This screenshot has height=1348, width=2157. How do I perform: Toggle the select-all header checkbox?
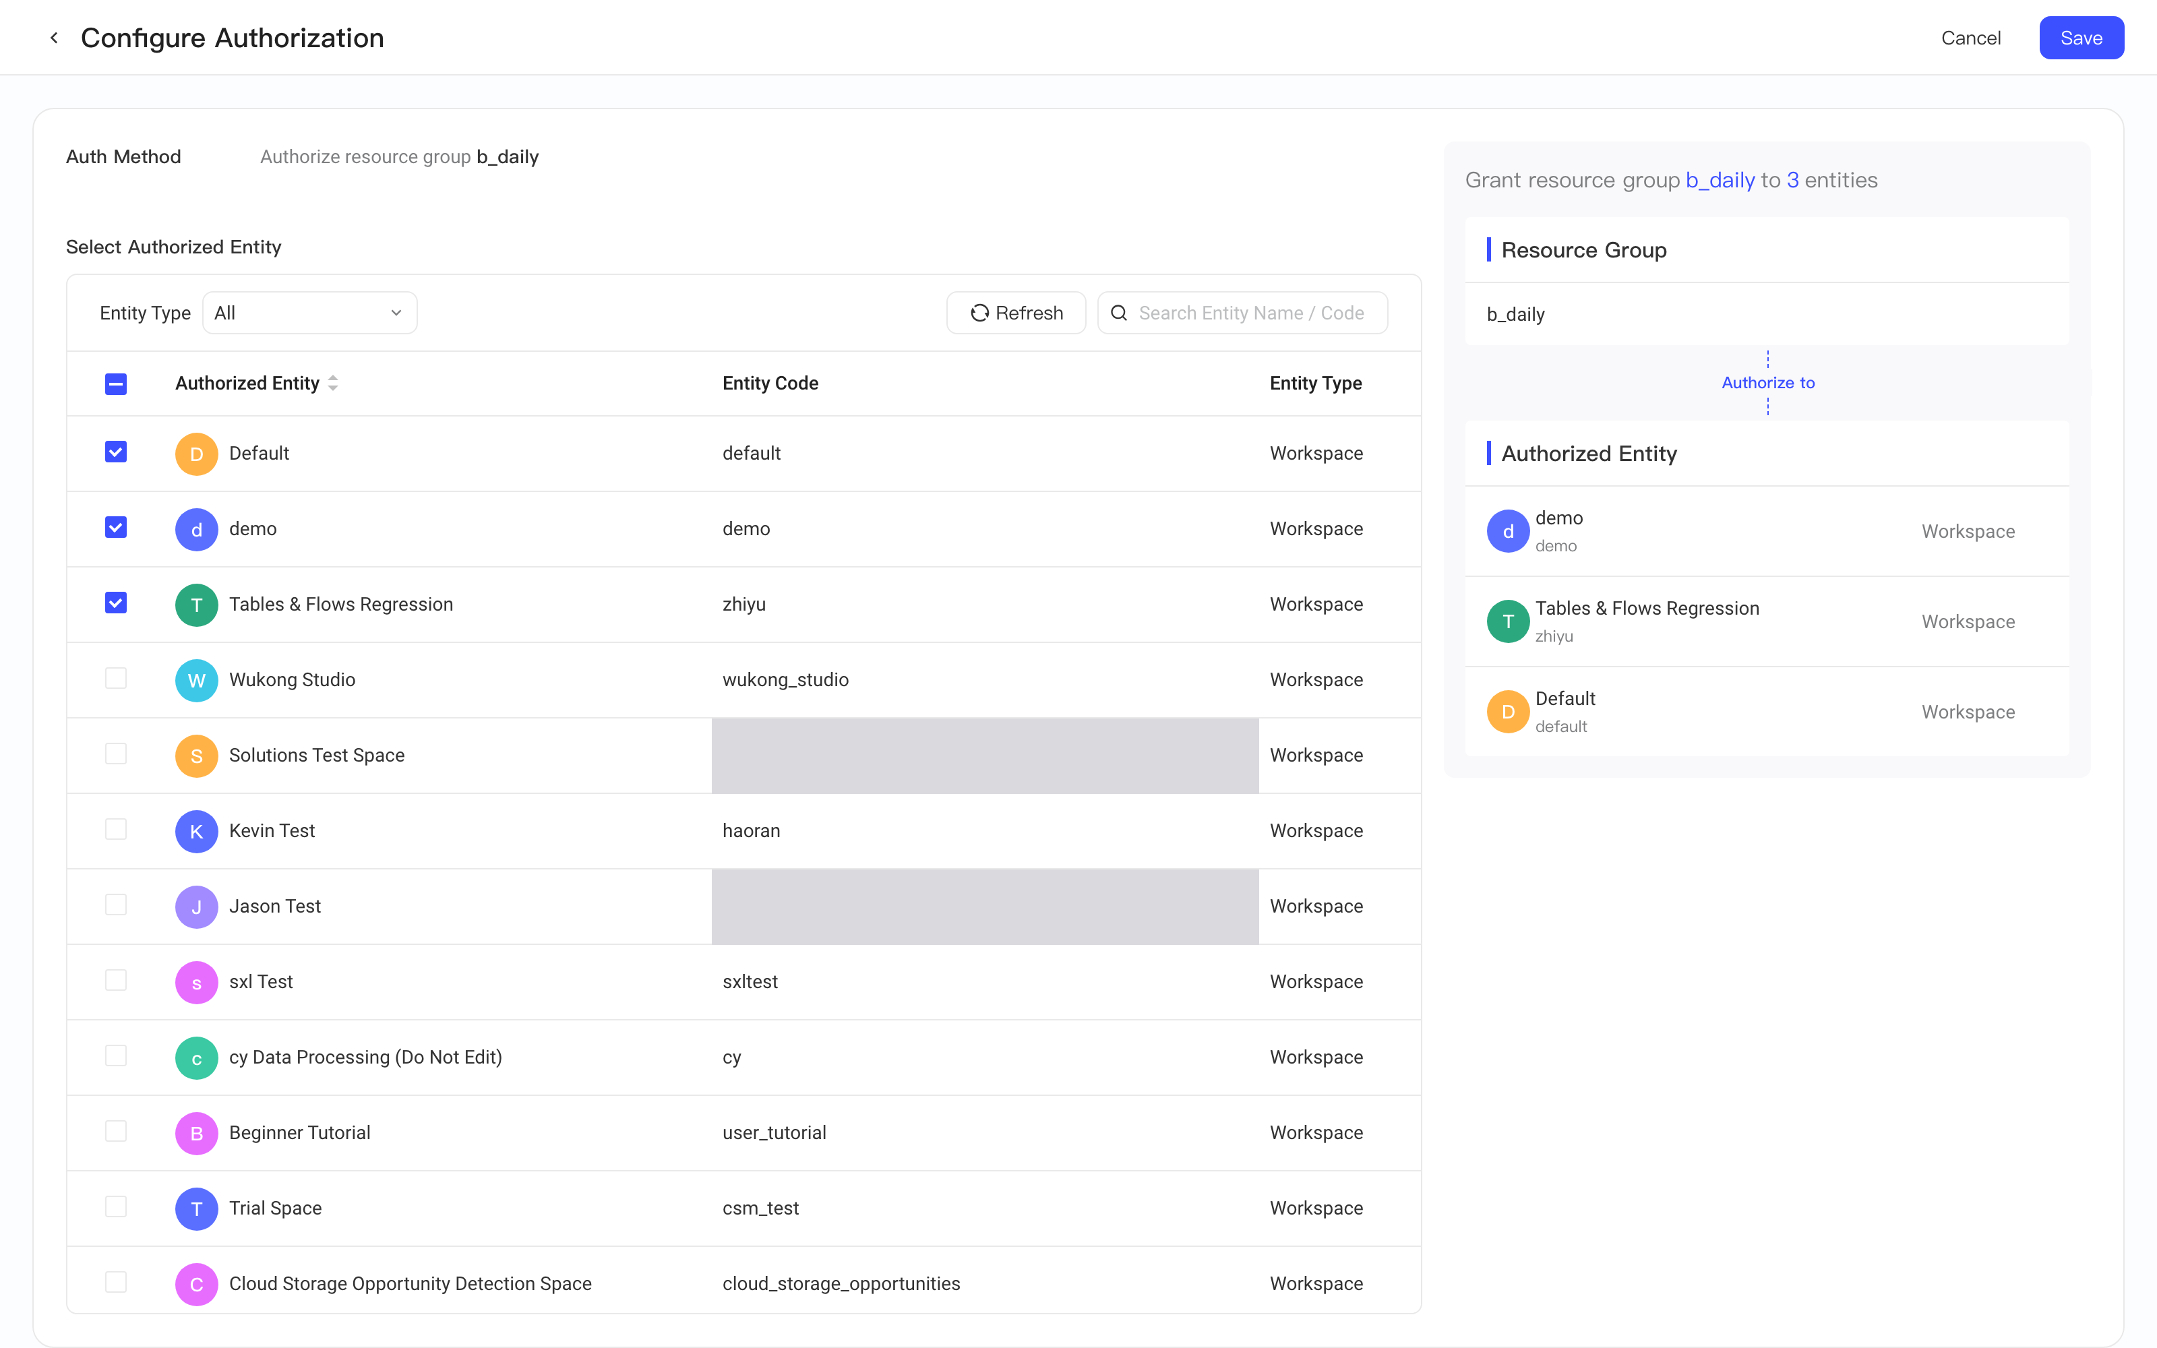point(116,384)
